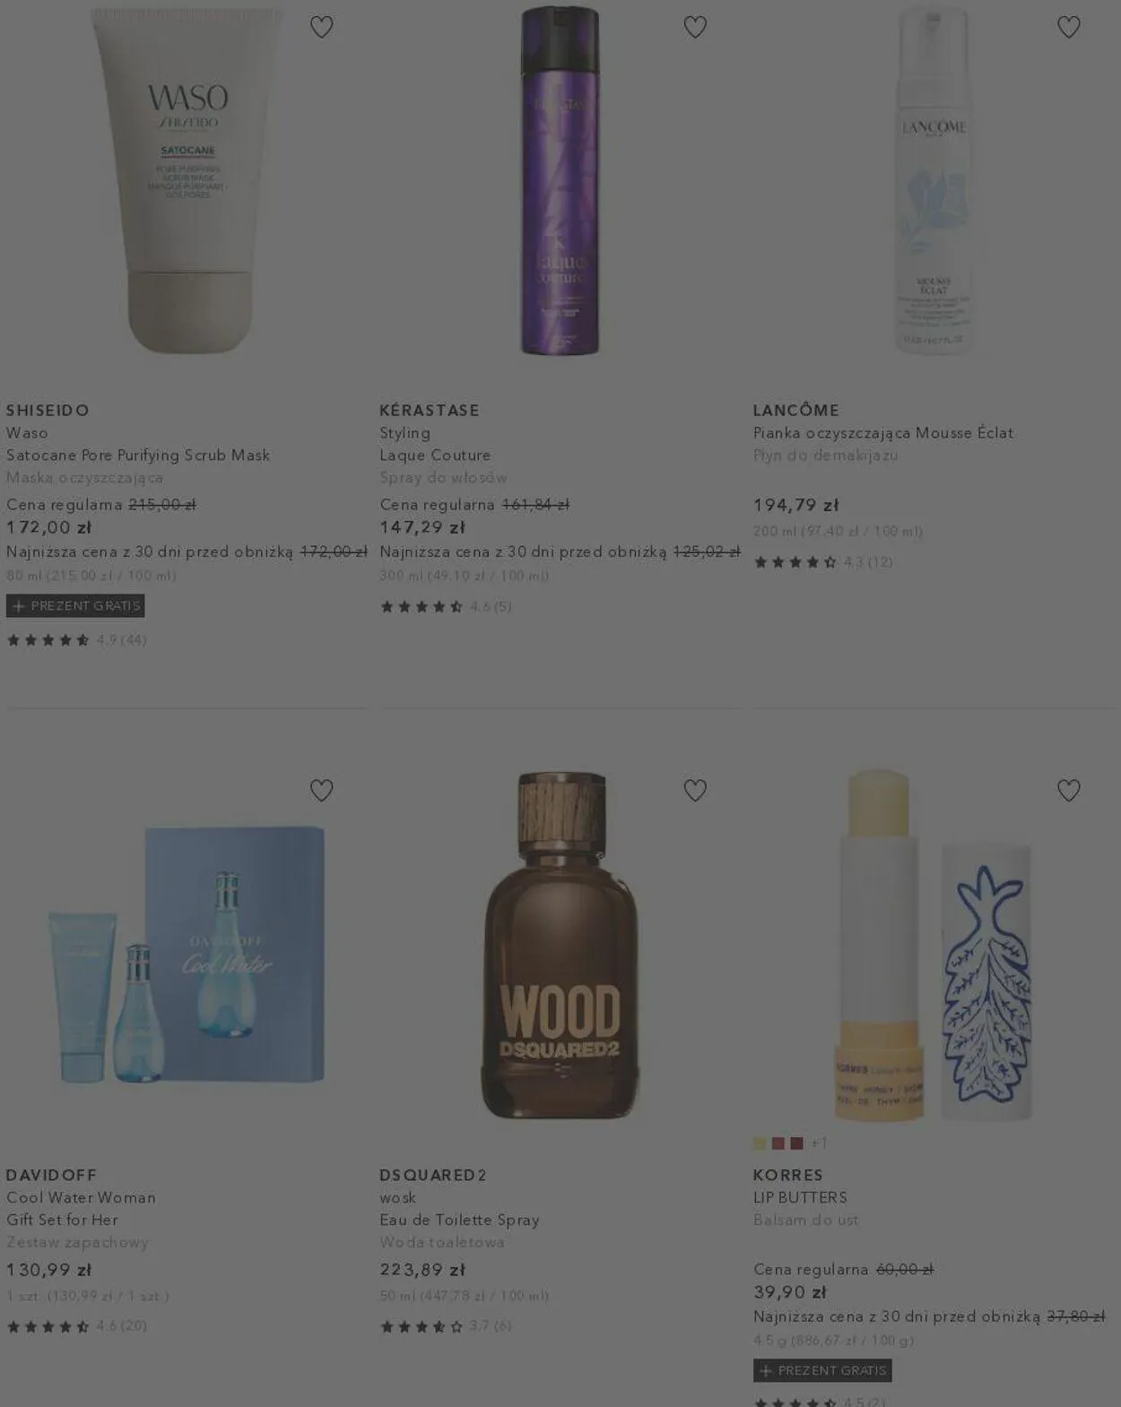The width and height of the screenshot is (1121, 1407).
Task: Open Shiseido Waso product image
Action: pos(187,182)
